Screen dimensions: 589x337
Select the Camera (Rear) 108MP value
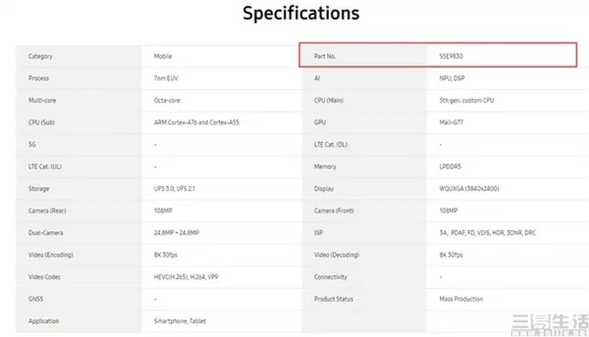tap(164, 211)
